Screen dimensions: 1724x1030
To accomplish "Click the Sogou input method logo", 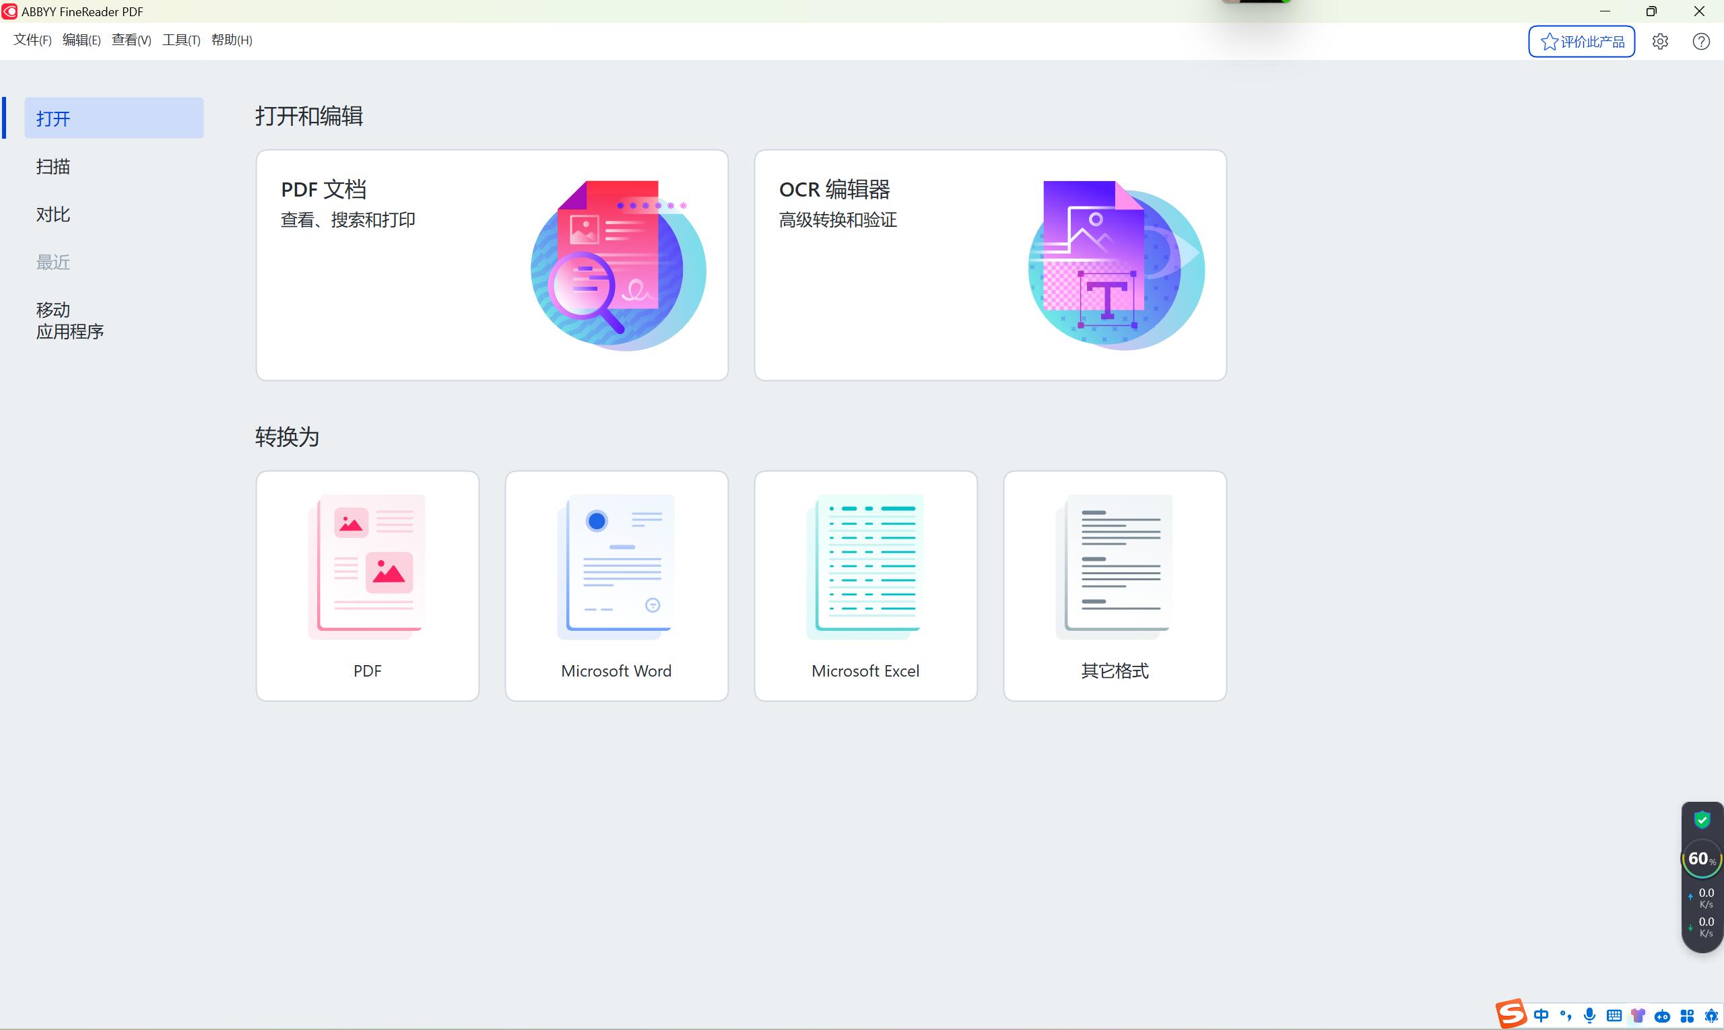I will coord(1511,1014).
